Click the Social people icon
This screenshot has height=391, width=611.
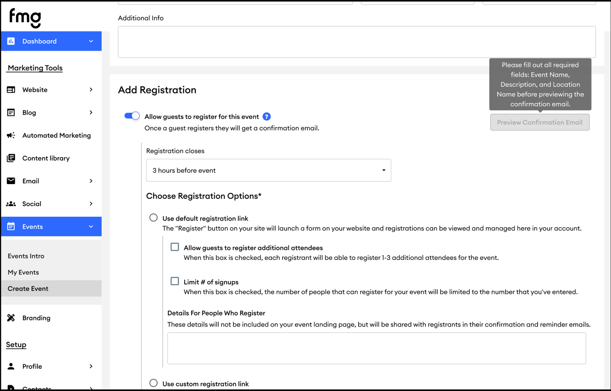tap(11, 204)
